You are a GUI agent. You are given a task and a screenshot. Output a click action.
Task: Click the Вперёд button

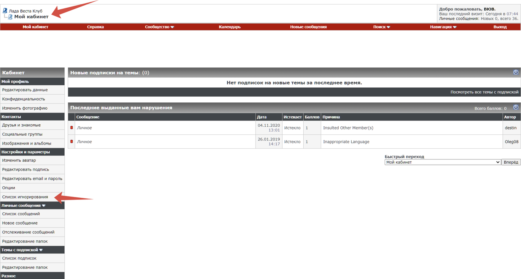pos(511,162)
